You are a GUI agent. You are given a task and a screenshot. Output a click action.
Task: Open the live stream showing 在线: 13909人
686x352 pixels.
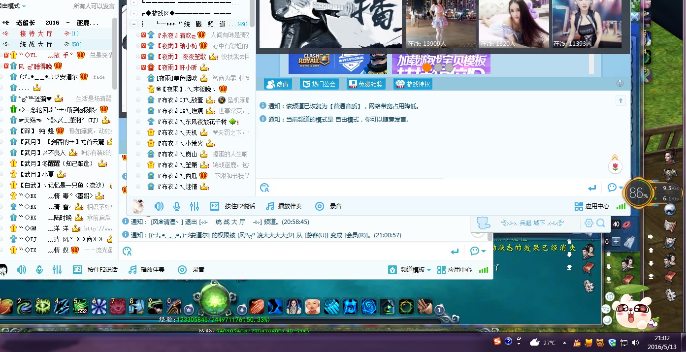[441, 24]
